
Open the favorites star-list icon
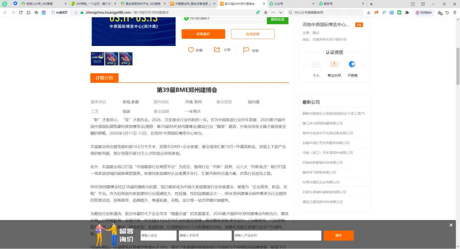coord(36,13)
